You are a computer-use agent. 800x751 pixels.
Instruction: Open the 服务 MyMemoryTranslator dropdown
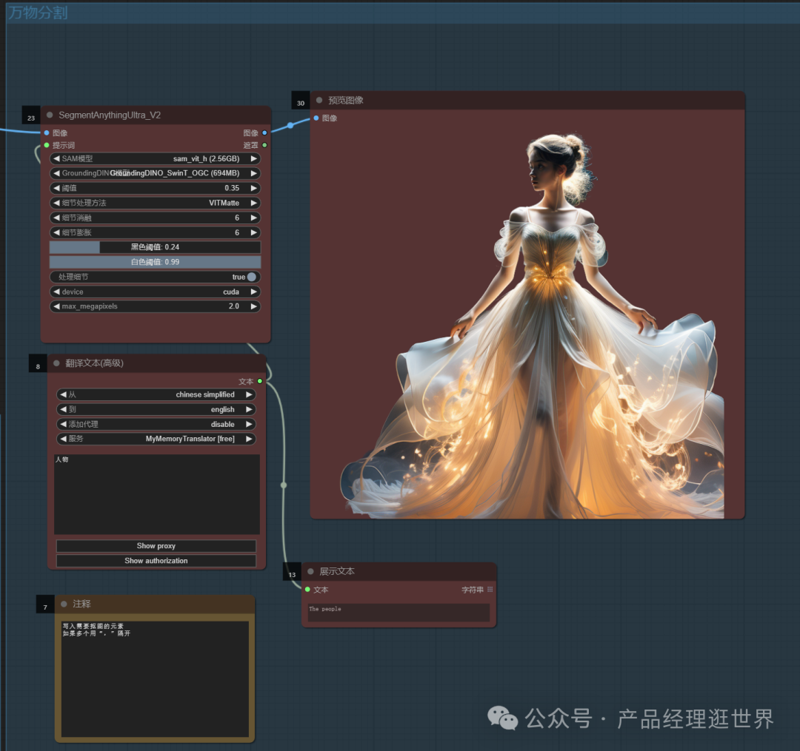pyautogui.click(x=156, y=438)
